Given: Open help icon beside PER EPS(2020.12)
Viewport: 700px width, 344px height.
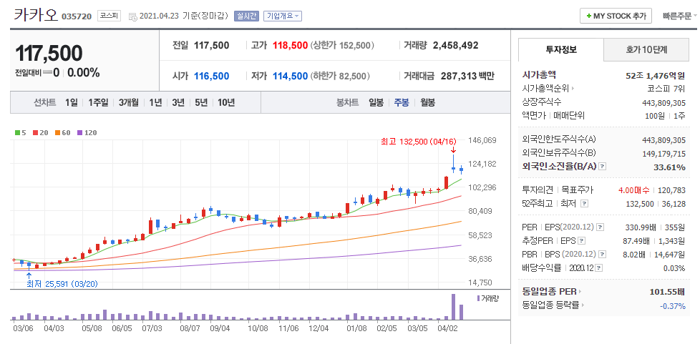Looking at the screenshot, I should tap(600, 227).
